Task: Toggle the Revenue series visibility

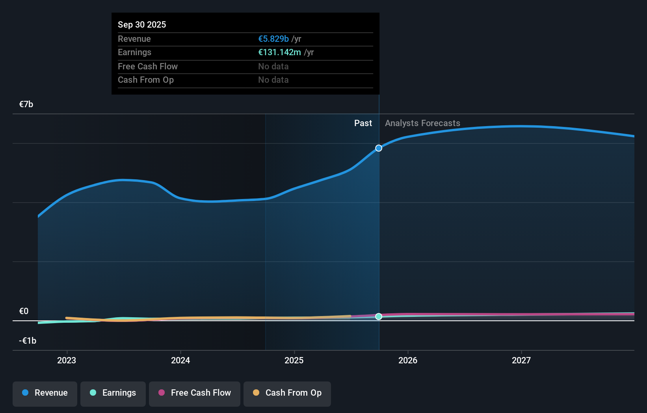Action: tap(45, 393)
